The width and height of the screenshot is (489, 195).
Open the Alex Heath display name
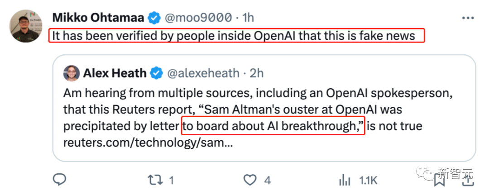click(115, 73)
